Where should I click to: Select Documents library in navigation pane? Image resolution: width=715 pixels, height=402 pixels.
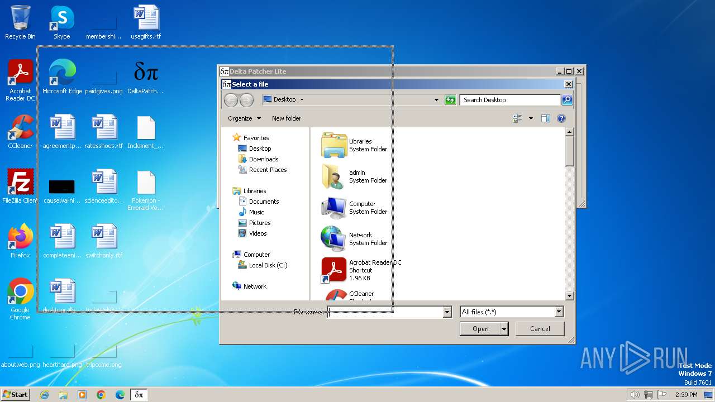click(259, 202)
